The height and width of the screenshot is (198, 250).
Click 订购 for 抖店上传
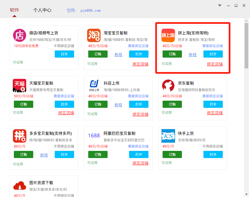98,104
